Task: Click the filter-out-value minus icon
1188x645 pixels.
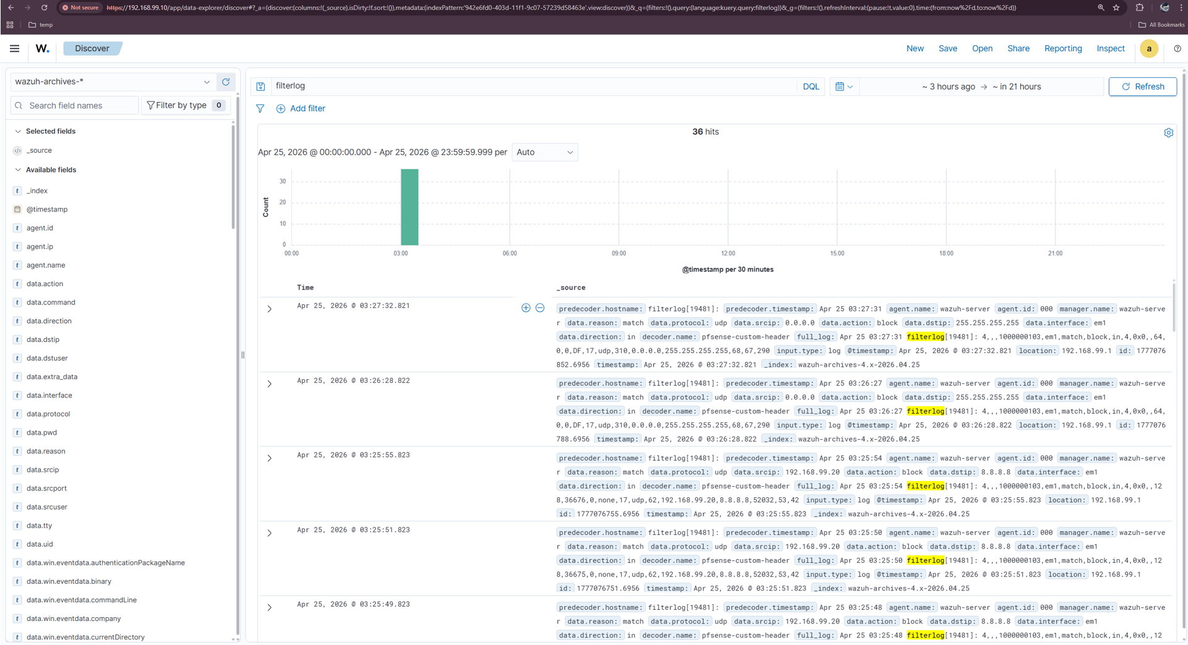Action: [540, 308]
